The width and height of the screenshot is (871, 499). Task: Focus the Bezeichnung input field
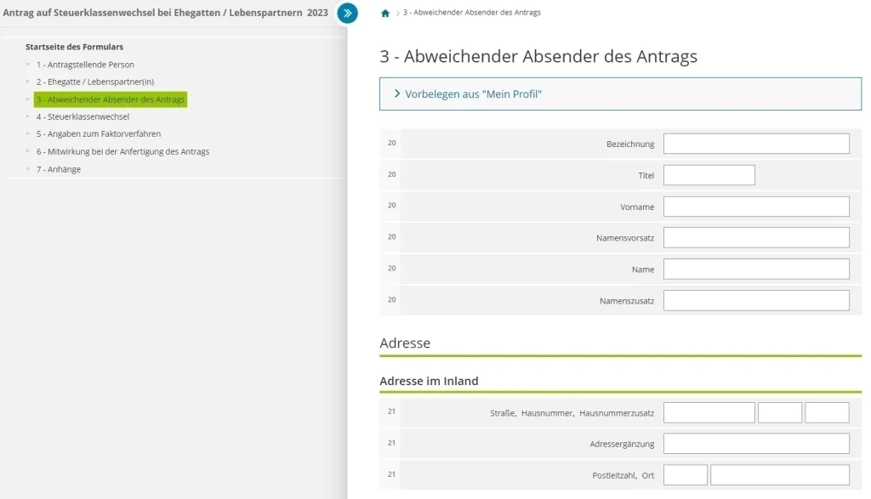click(x=756, y=144)
